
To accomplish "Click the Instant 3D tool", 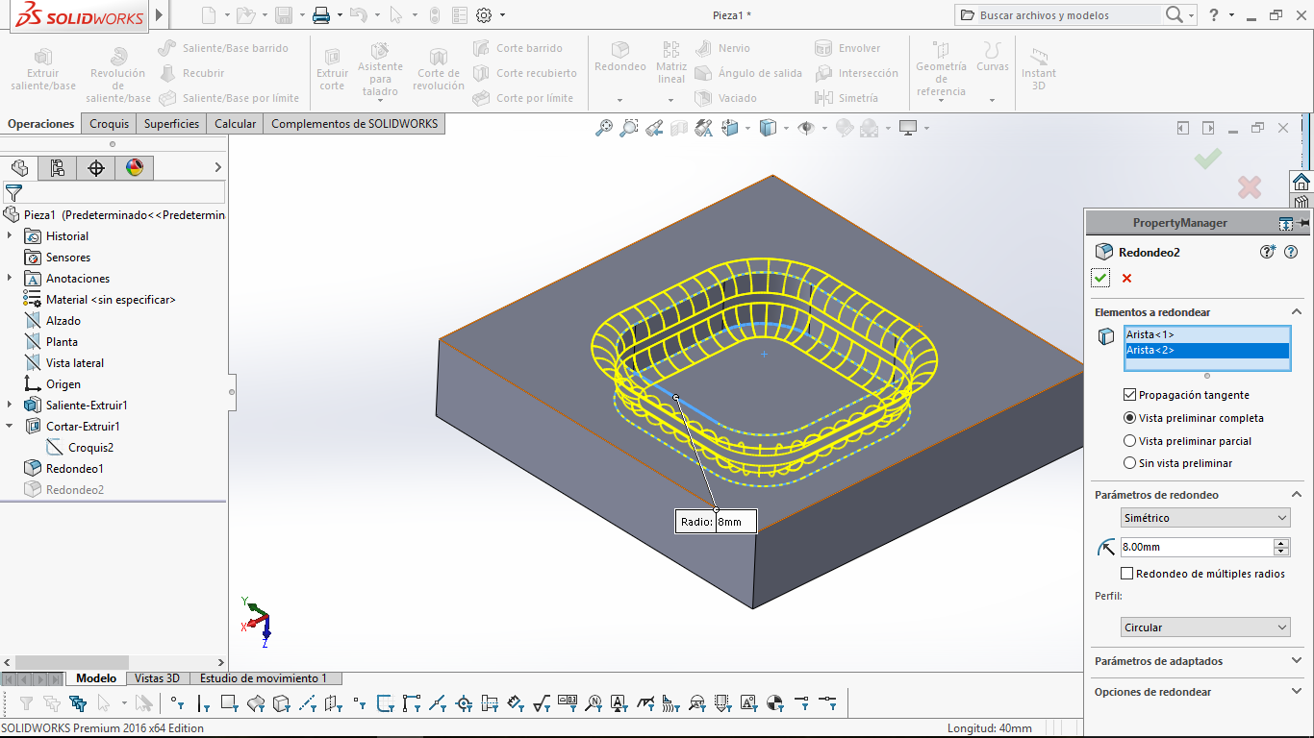I will pos(1038,67).
